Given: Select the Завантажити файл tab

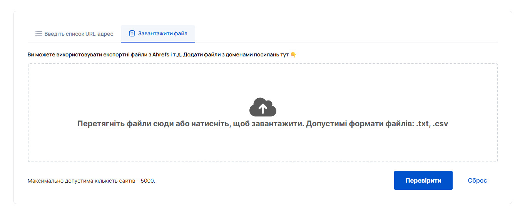Looking at the screenshot, I should pyautogui.click(x=162, y=34).
